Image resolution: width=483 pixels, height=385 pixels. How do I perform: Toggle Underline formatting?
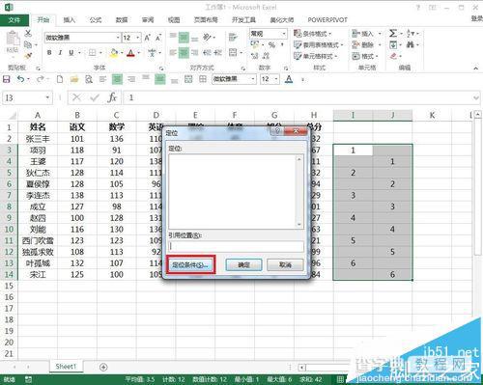[71, 52]
